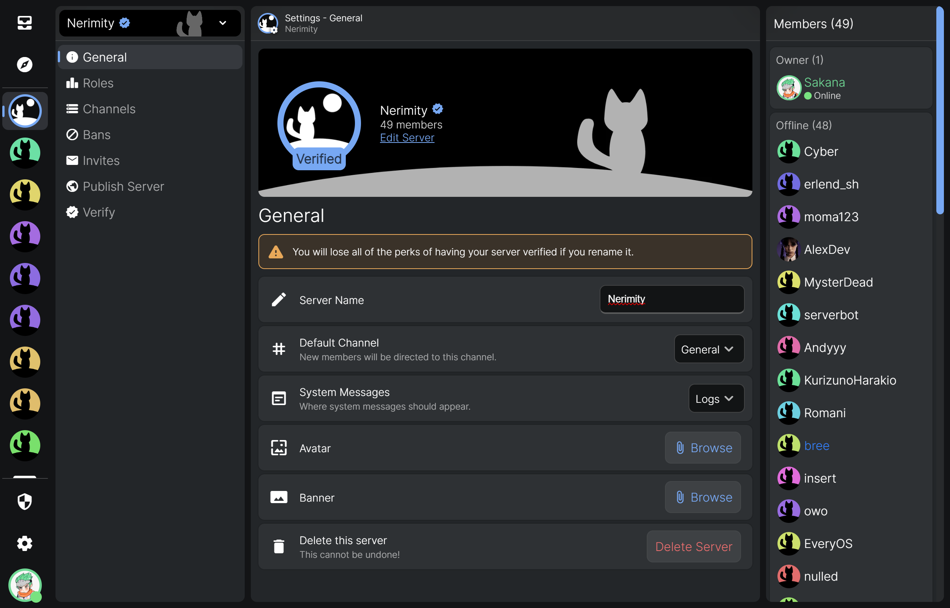This screenshot has height=608, width=950.
Task: Click Browse button for Avatar
Action: pyautogui.click(x=703, y=448)
